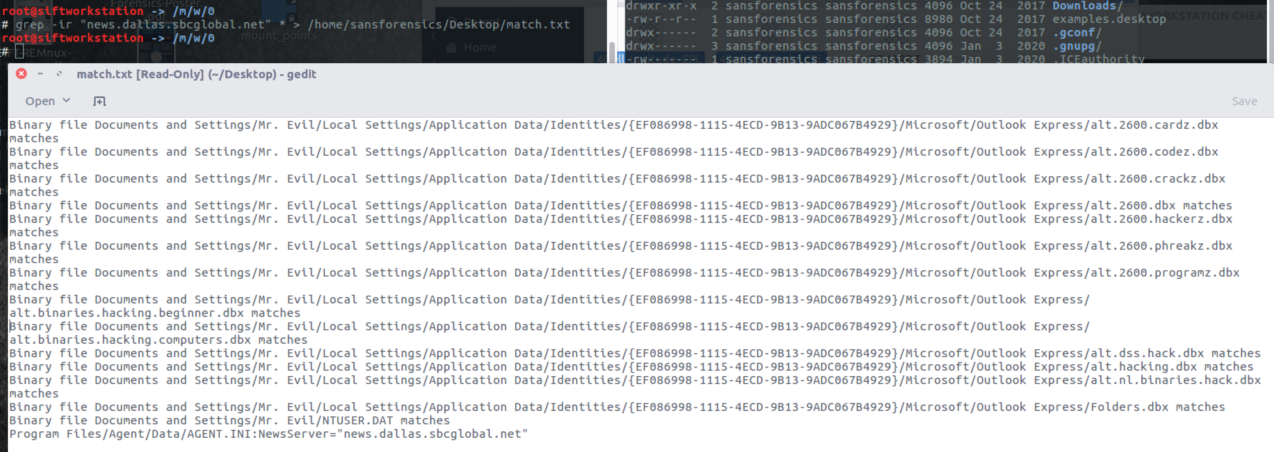Click the Open button label
The height and width of the screenshot is (452, 1274).
pyautogui.click(x=40, y=102)
